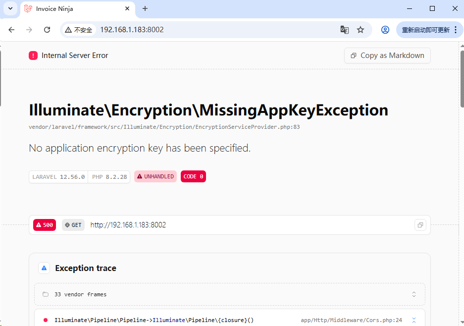Click the red Internal Server Error icon

tap(33, 55)
